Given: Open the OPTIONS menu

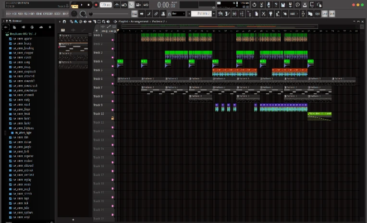Looking at the screenshot, I should (48, 14).
